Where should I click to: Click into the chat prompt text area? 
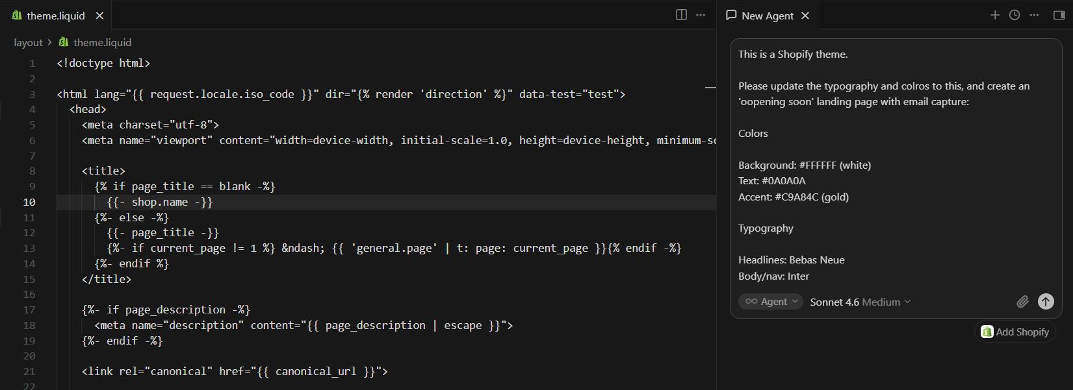[x=896, y=165]
